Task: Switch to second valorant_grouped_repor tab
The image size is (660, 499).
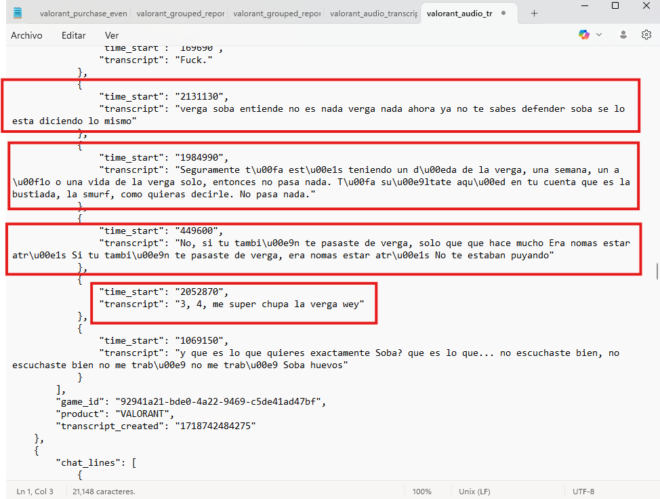Action: (277, 14)
